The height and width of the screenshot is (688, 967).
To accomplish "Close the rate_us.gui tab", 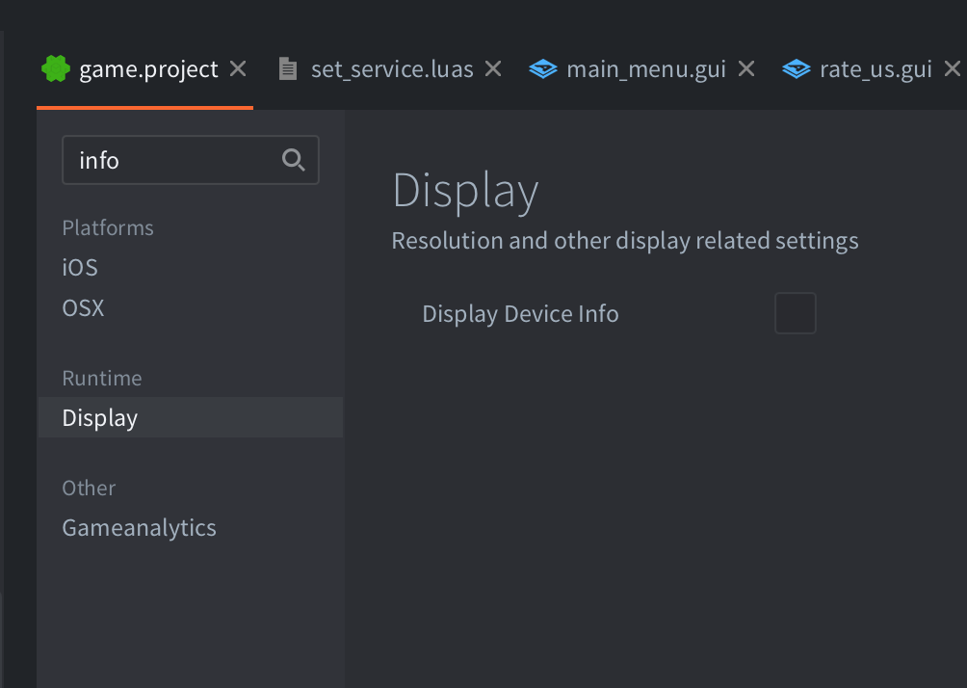I will (x=952, y=69).
